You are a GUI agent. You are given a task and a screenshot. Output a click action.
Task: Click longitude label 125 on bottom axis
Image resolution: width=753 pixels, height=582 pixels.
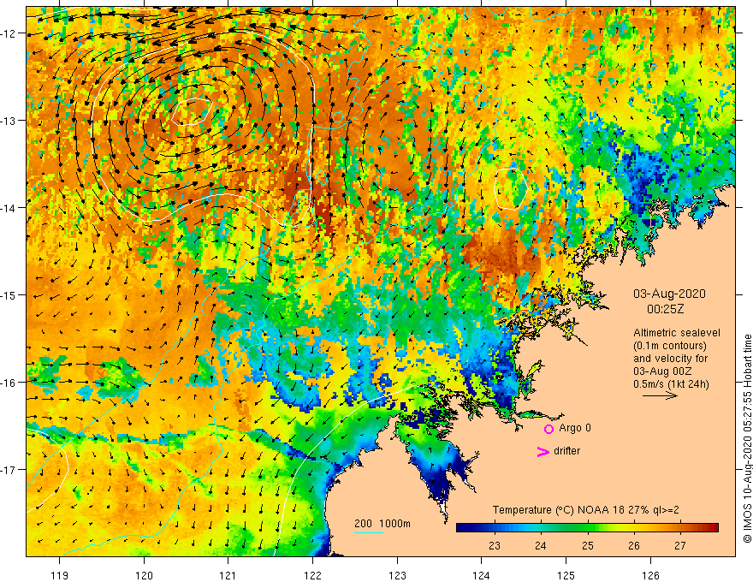(x=566, y=575)
